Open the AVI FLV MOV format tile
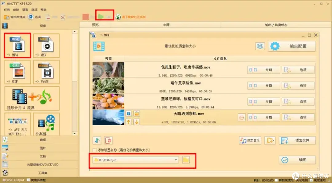This screenshot has height=183, width=332. pos(18,124)
